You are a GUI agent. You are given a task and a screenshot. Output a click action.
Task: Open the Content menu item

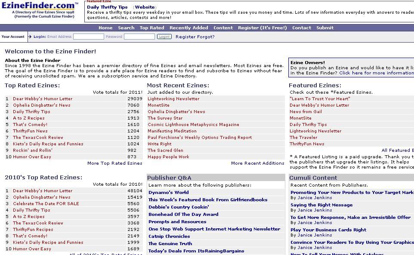(223, 28)
